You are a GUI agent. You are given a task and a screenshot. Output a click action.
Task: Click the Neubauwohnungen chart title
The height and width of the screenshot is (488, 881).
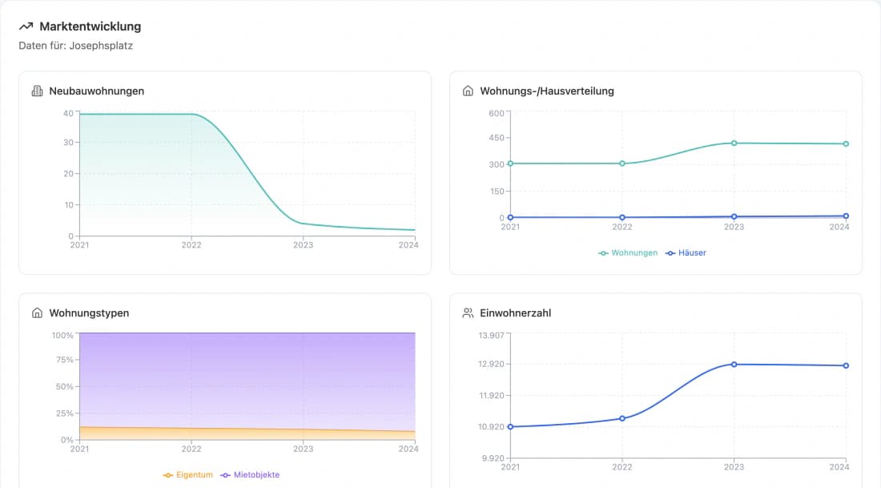pos(97,91)
